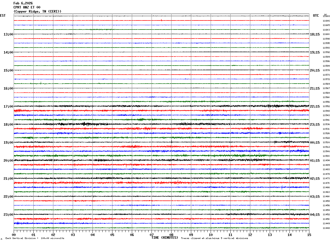
Task: Select the 23:15 UTC time label
Action: (x=315, y=125)
